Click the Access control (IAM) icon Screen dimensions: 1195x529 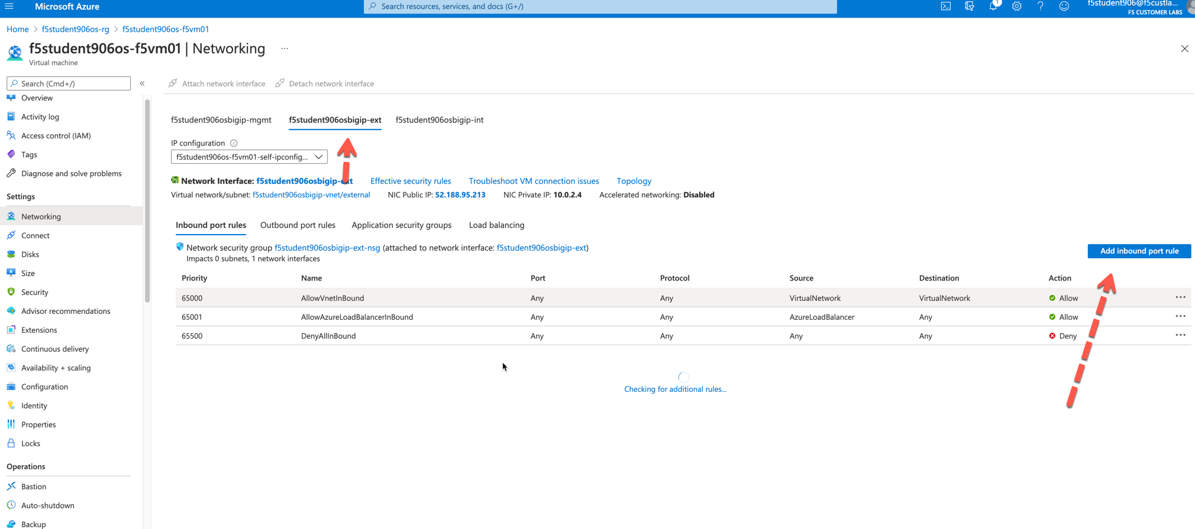11,135
